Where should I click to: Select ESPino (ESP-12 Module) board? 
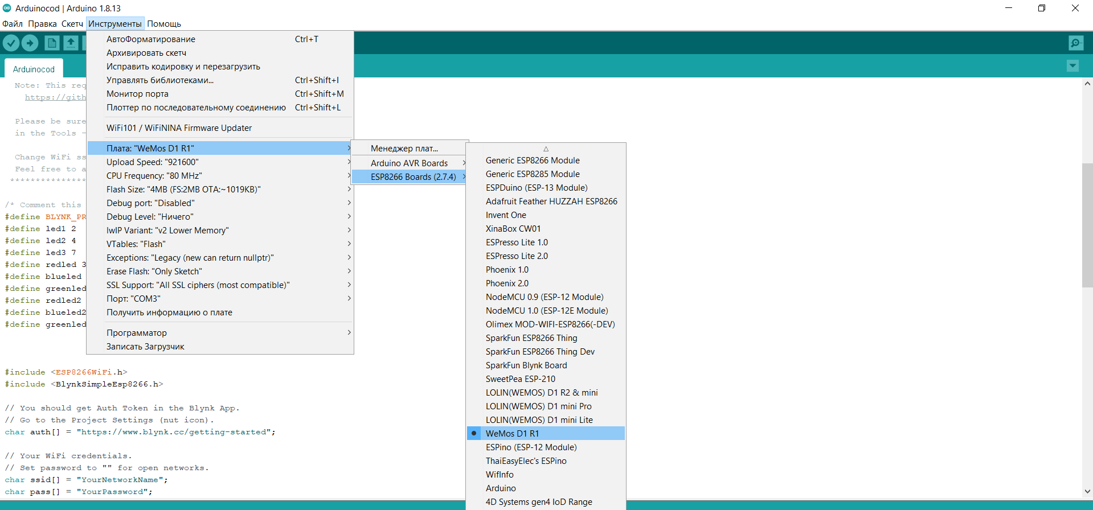click(546, 447)
